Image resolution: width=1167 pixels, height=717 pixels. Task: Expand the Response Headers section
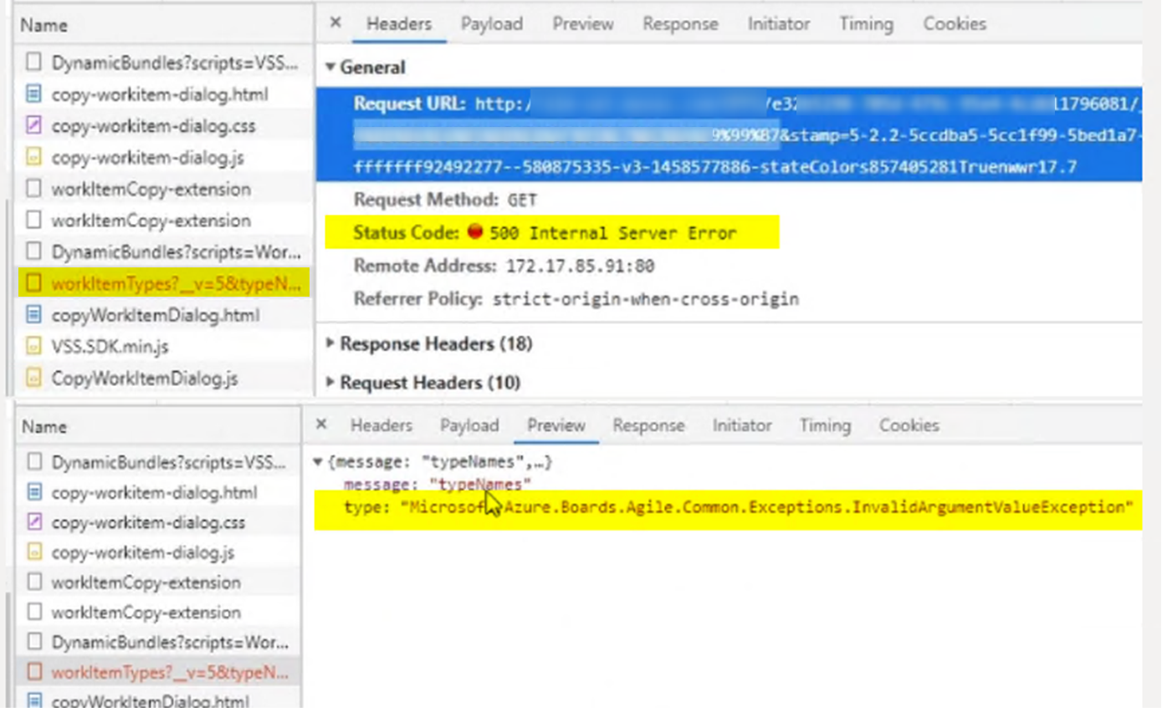tap(331, 343)
